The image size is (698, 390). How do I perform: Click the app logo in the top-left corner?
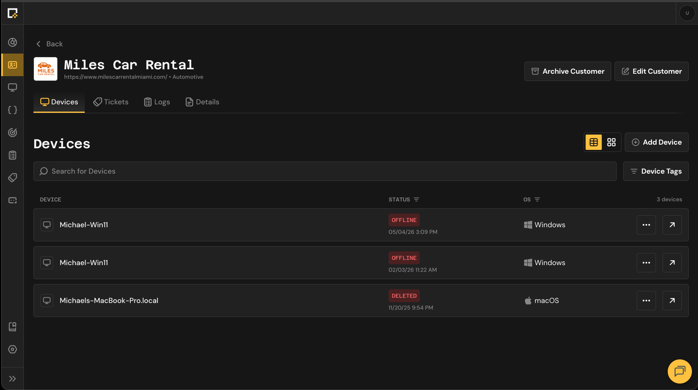coord(13,13)
